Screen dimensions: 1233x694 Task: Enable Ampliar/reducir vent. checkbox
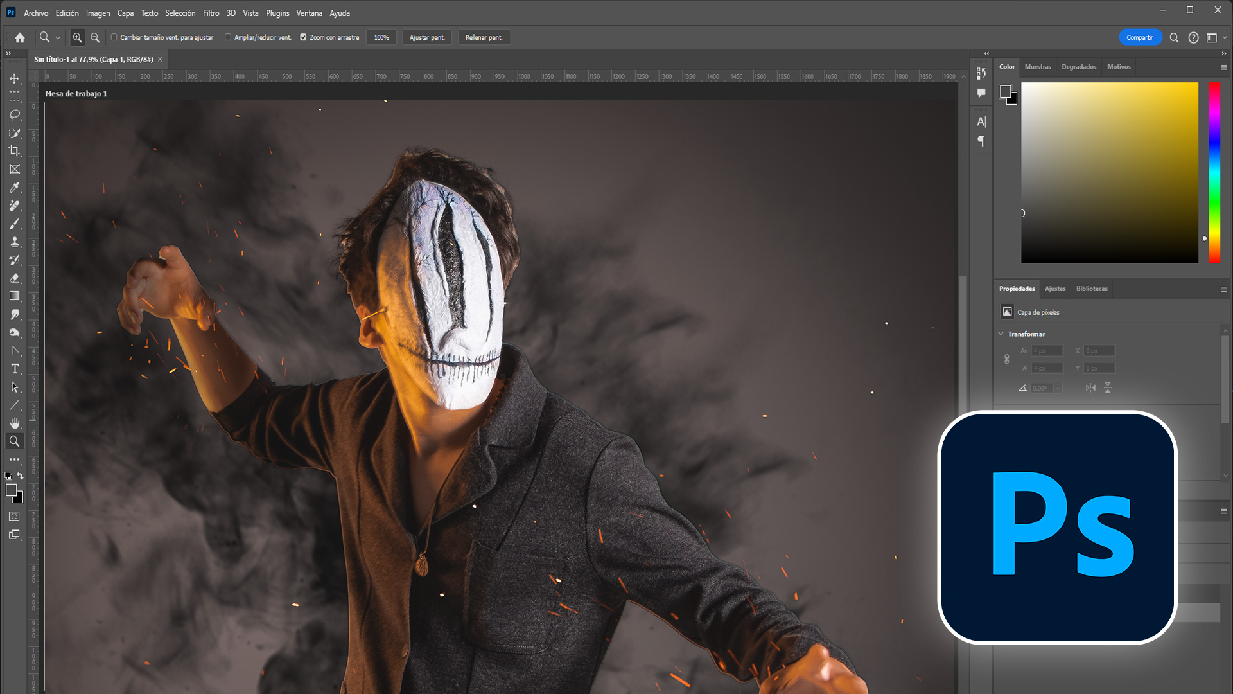pyautogui.click(x=228, y=37)
